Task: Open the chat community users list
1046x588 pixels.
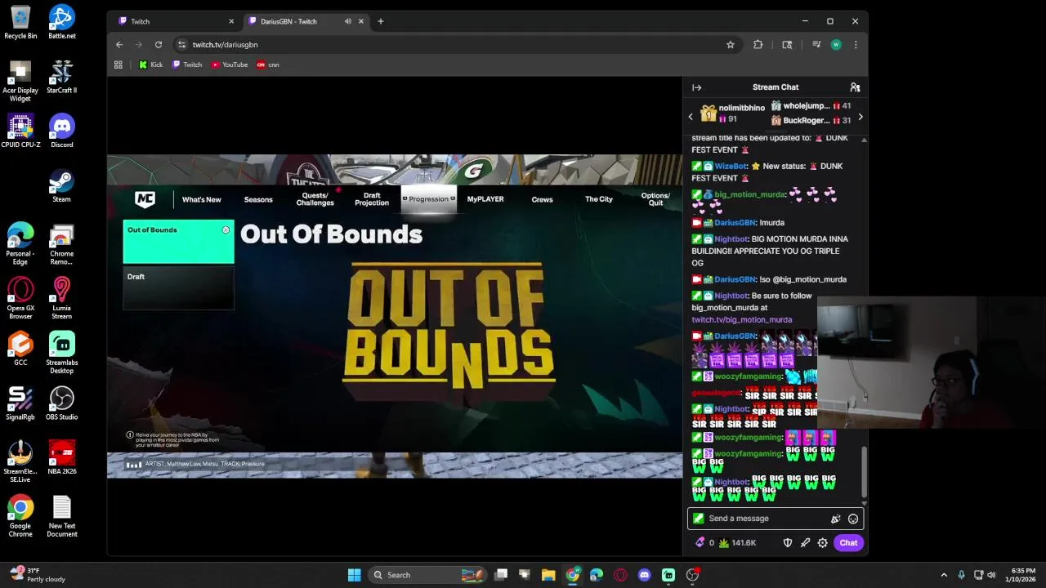Action: pyautogui.click(x=855, y=87)
